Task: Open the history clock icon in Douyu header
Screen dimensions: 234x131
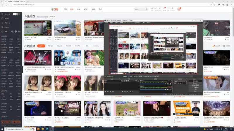Action: [x=152, y=9]
